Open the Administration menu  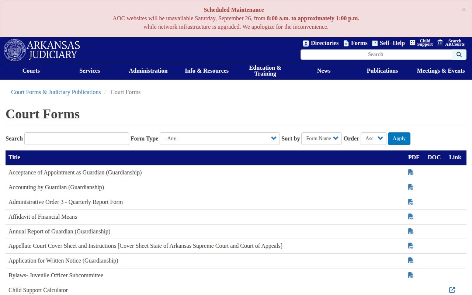tap(148, 71)
